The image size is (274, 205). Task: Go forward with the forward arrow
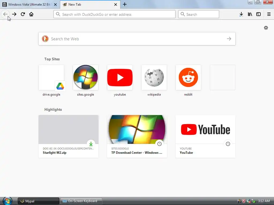(x=14, y=14)
